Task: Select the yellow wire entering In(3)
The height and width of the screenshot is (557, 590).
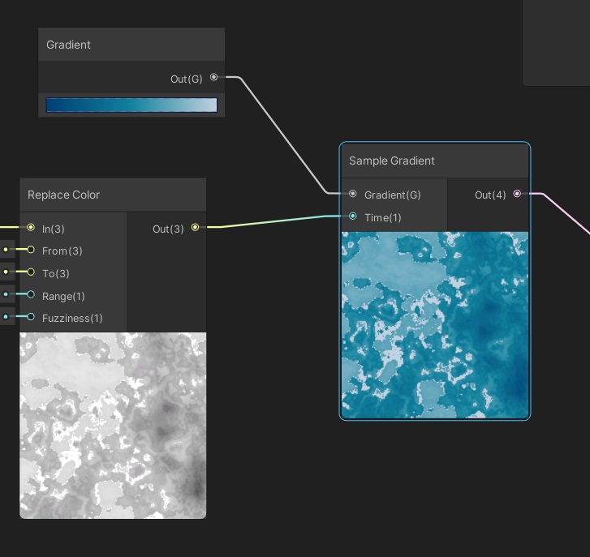Action: pos(10,228)
